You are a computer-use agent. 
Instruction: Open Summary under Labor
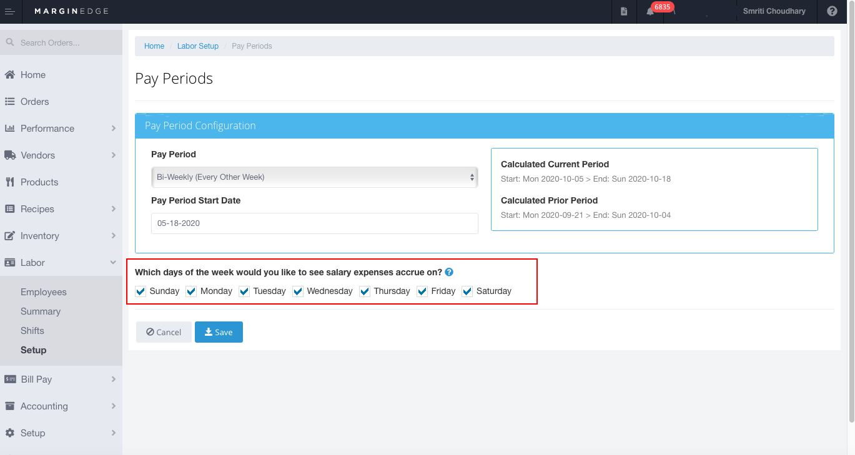tap(41, 311)
